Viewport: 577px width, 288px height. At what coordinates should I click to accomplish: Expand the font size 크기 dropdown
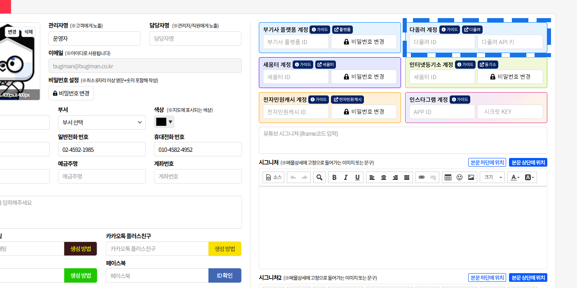[x=493, y=177]
